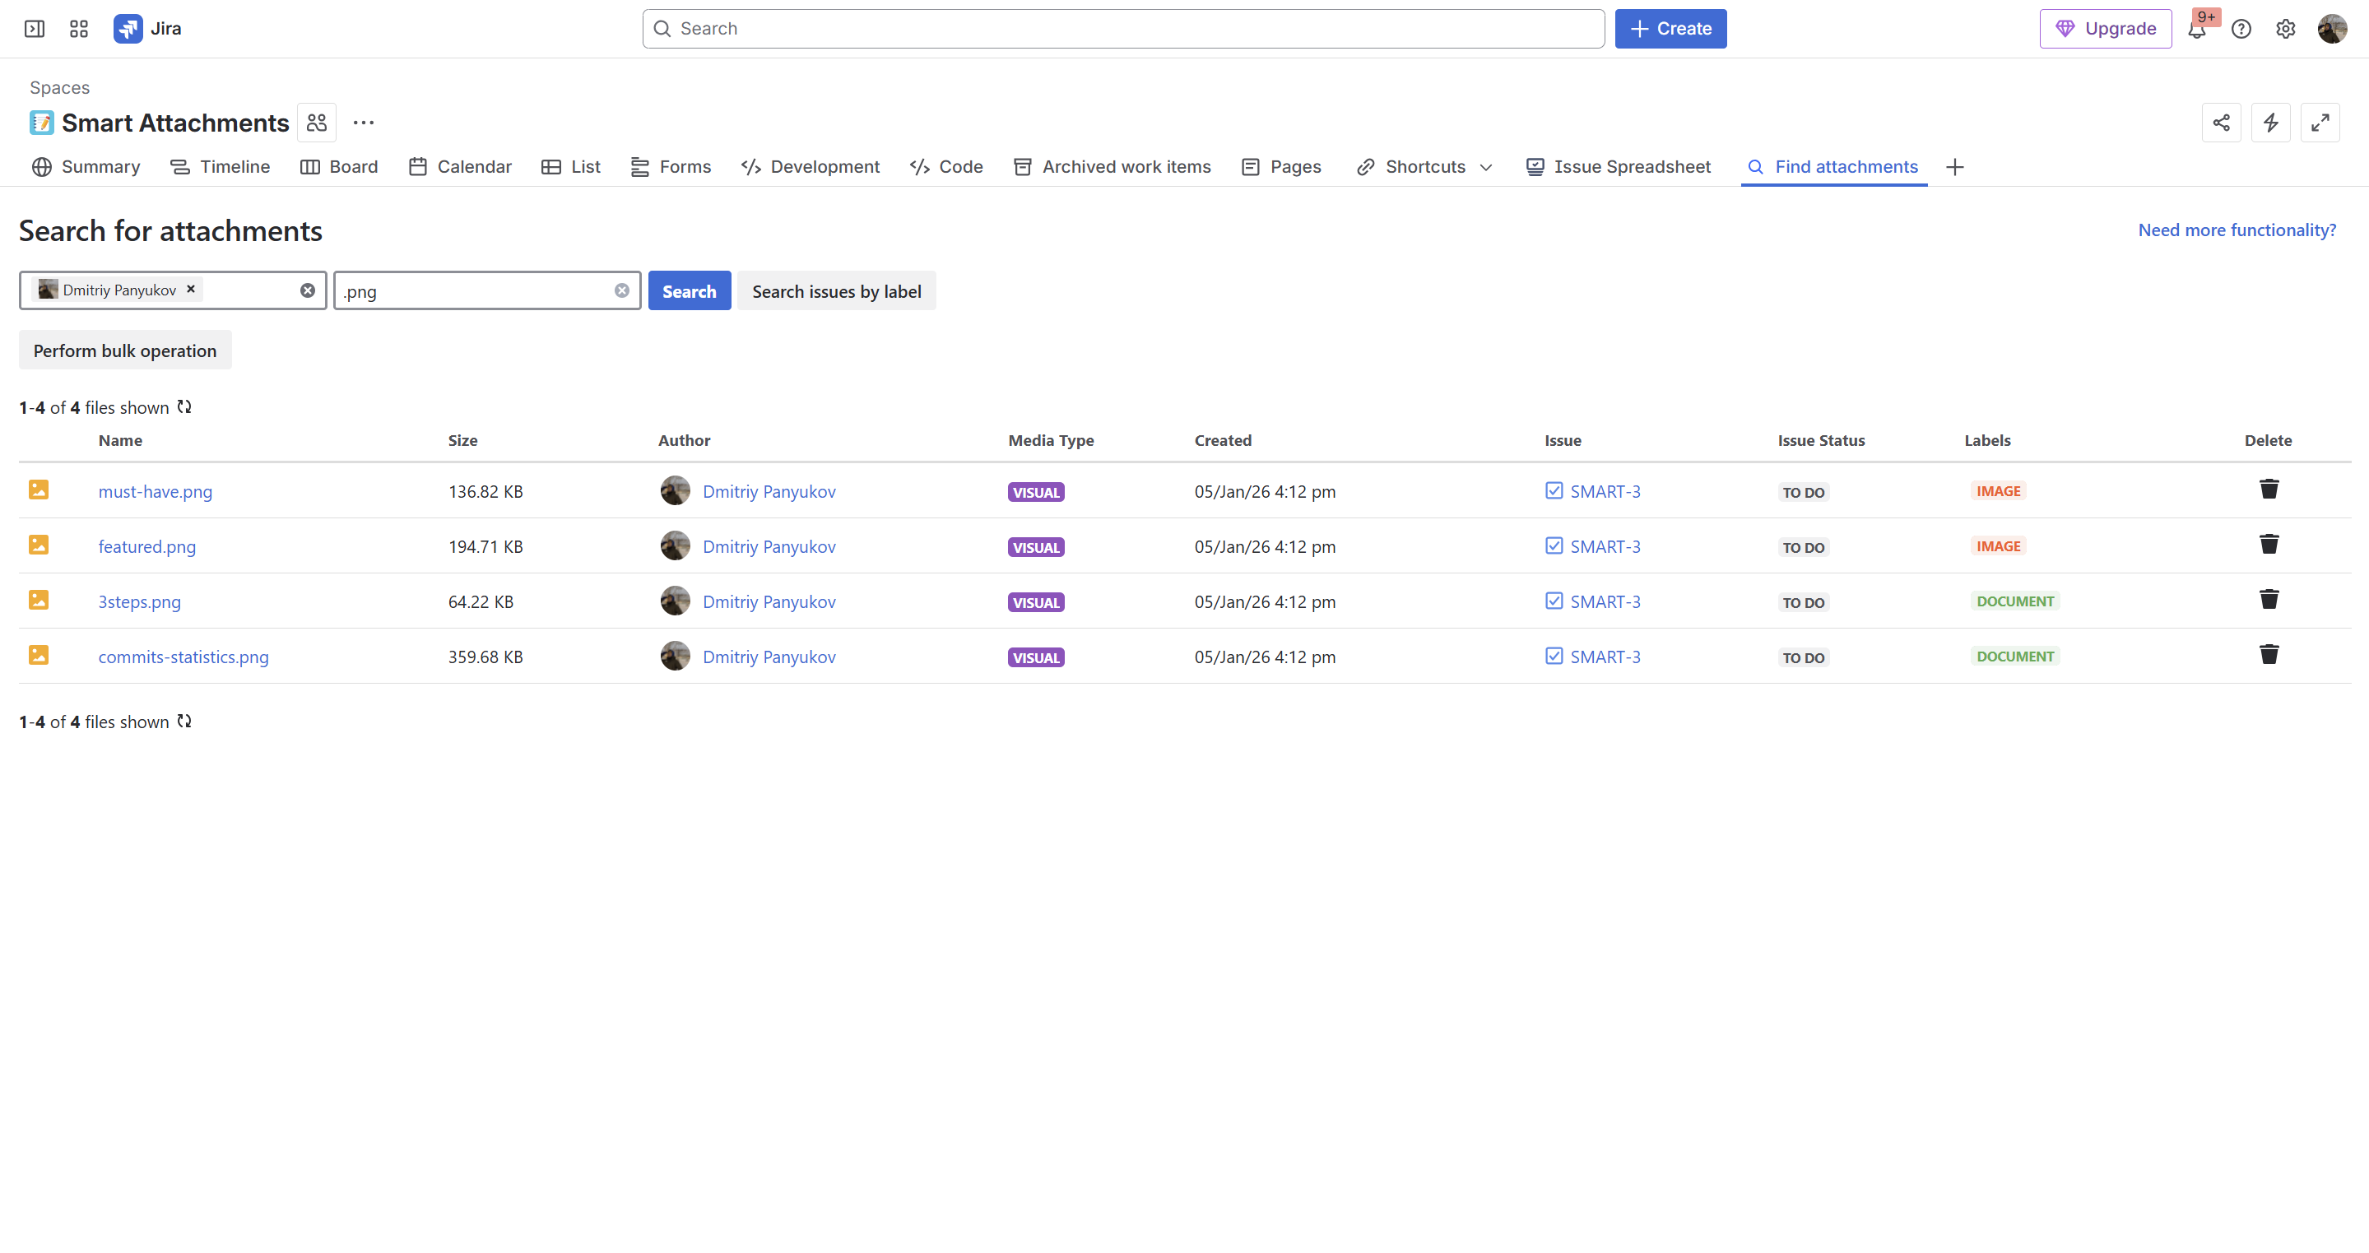Open the featured.png file link
This screenshot has width=2369, height=1253.
[x=147, y=546]
